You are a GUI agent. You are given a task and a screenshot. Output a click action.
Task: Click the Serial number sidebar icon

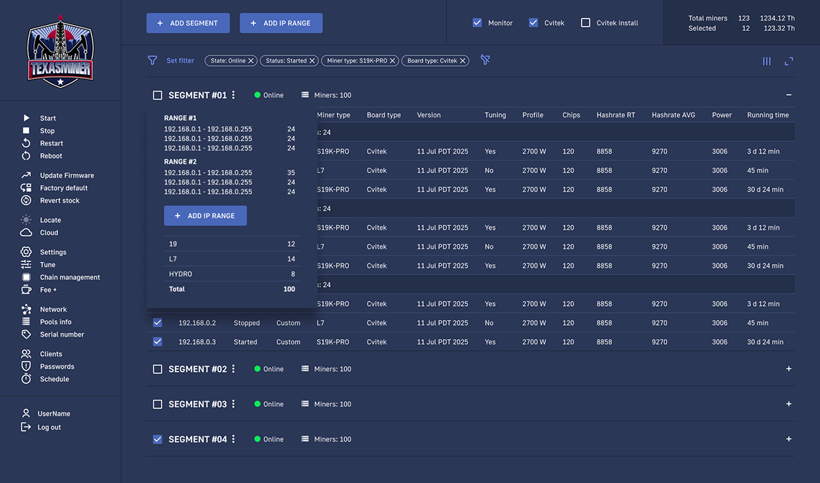[26, 334]
